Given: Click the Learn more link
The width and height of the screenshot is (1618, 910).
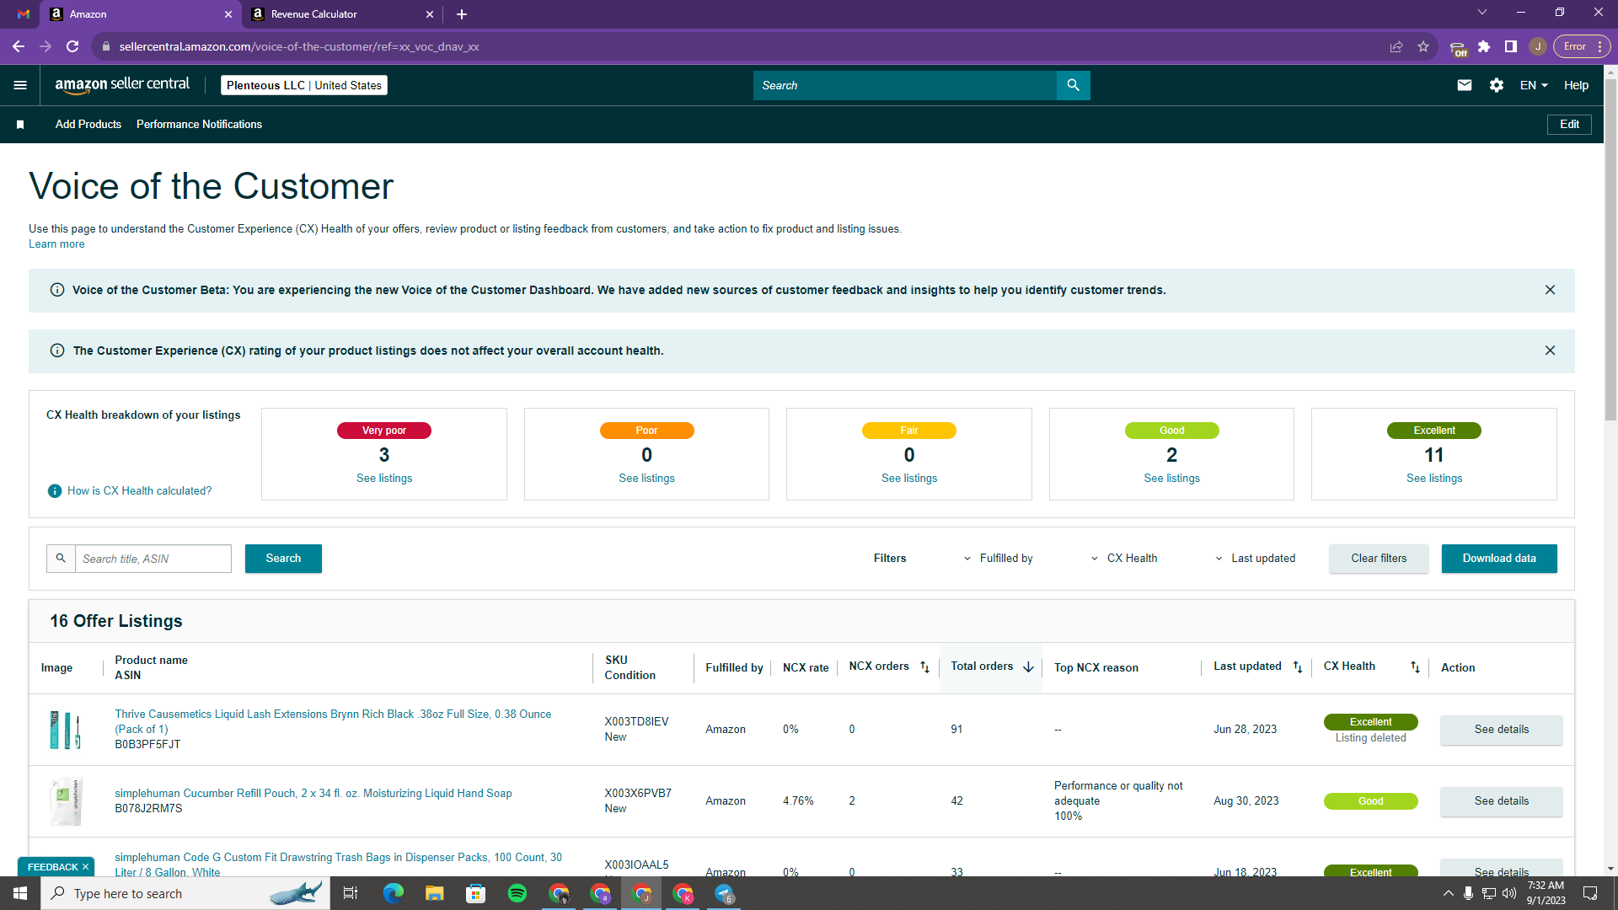Looking at the screenshot, I should pyautogui.click(x=56, y=244).
